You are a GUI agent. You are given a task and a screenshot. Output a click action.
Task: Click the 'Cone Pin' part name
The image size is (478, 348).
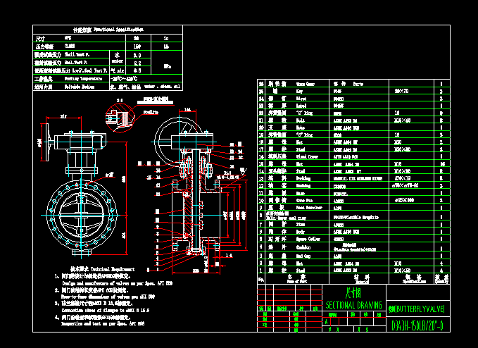[x=304, y=200]
